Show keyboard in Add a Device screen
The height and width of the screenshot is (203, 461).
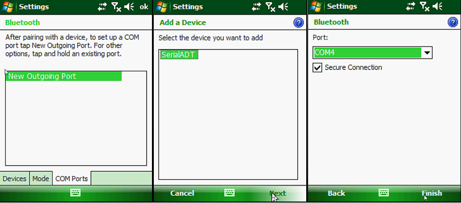point(230,193)
